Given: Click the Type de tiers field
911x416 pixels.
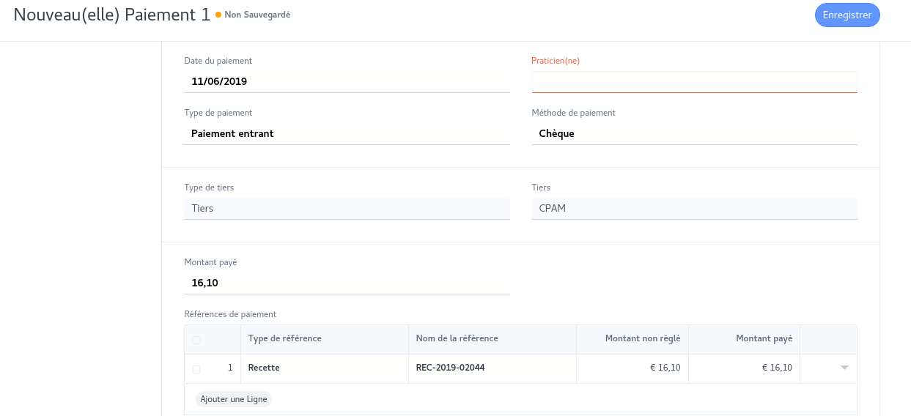Looking at the screenshot, I should 347,209.
